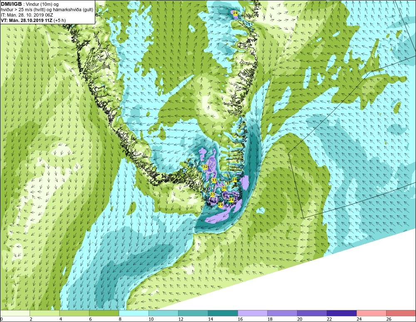The width and height of the screenshot is (416, 322).
Task: Select the 16–18 m/s light purple swatch
Action: pos(253,313)
